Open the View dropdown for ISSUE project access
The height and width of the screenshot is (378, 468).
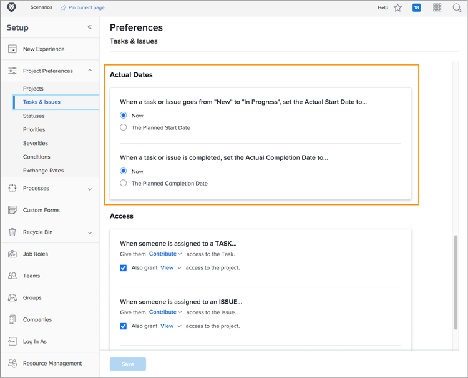click(170, 326)
